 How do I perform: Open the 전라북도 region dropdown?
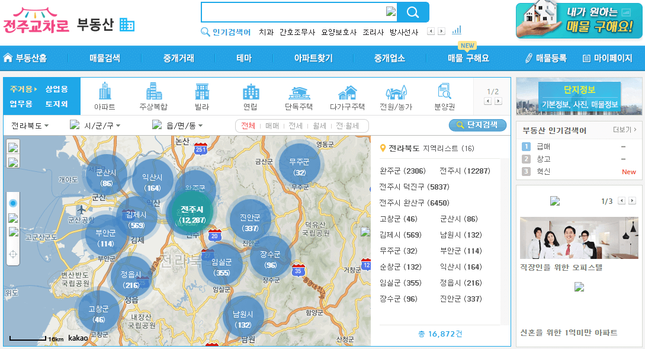point(27,126)
